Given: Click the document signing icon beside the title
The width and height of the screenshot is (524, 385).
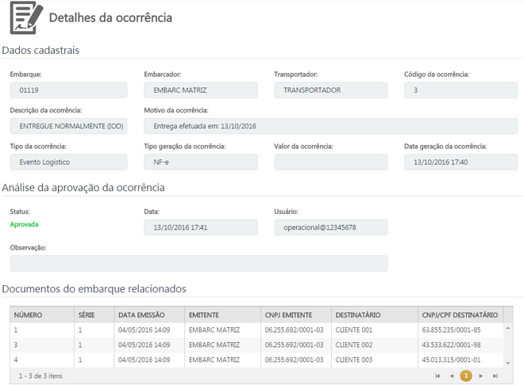Looking at the screenshot, I should point(26,18).
